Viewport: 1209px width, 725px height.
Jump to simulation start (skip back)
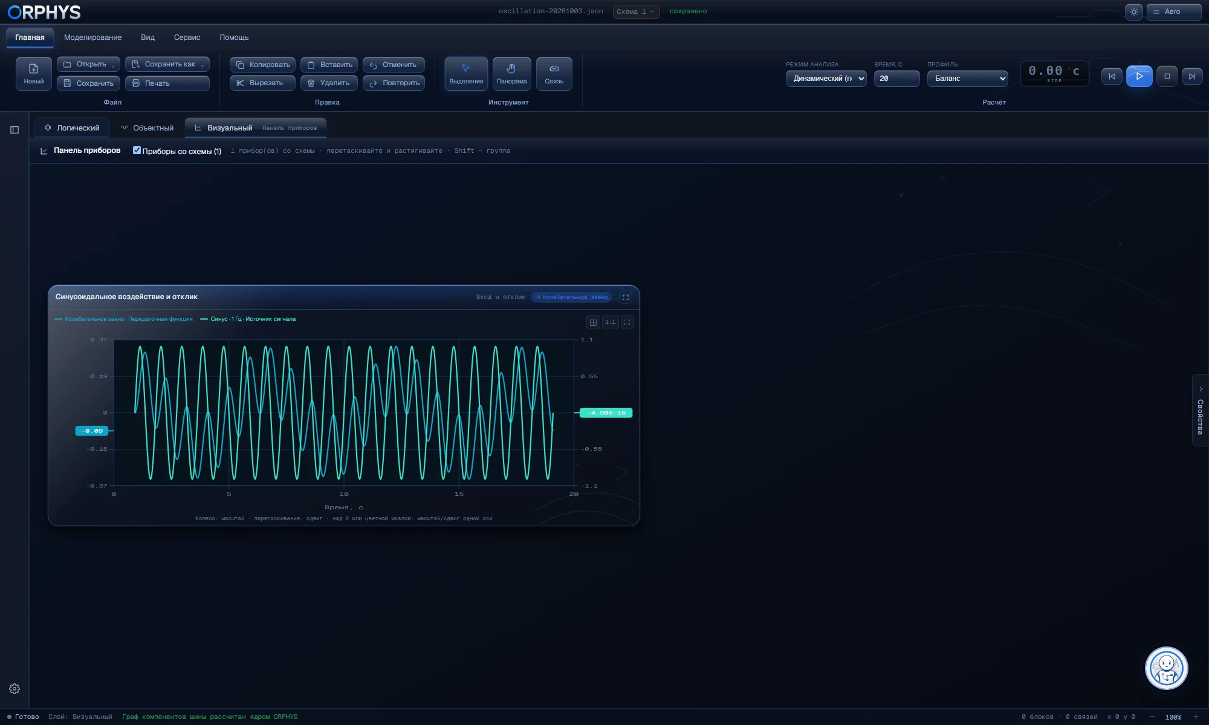[1112, 76]
